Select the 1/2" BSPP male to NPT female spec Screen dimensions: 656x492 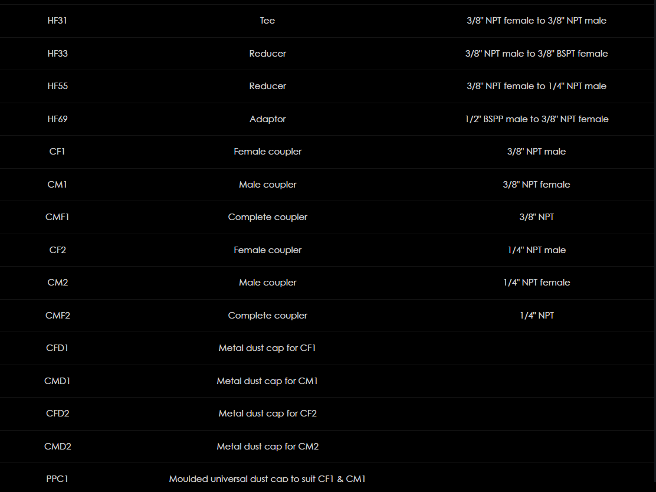click(536, 119)
